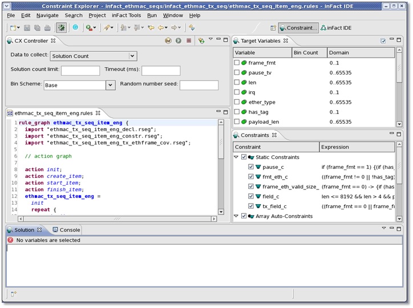The image size is (413, 308).
Task: Click the Bin Count column header
Action: 309,52
